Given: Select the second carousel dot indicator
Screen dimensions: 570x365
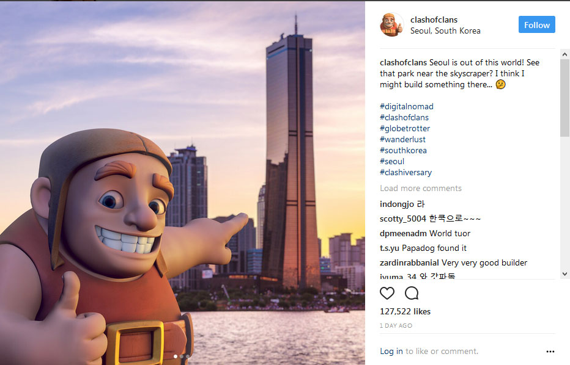Looking at the screenshot, I should coord(182,356).
